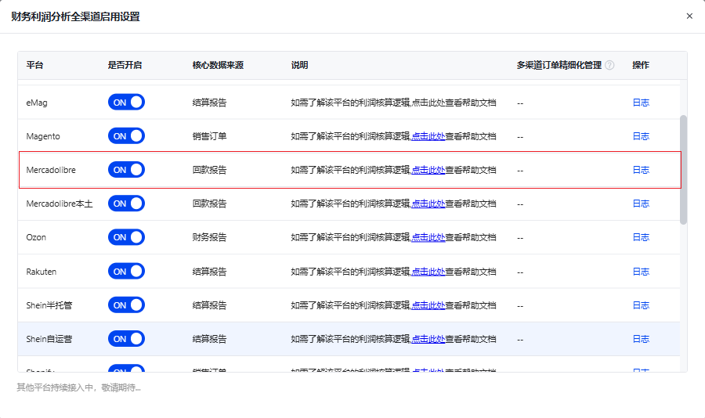
Task: Click 结算报告 in the Rakuten row
Action: tap(209, 272)
